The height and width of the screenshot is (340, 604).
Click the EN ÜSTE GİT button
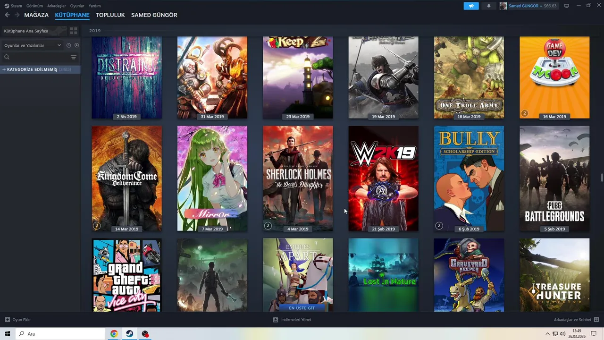(x=302, y=308)
